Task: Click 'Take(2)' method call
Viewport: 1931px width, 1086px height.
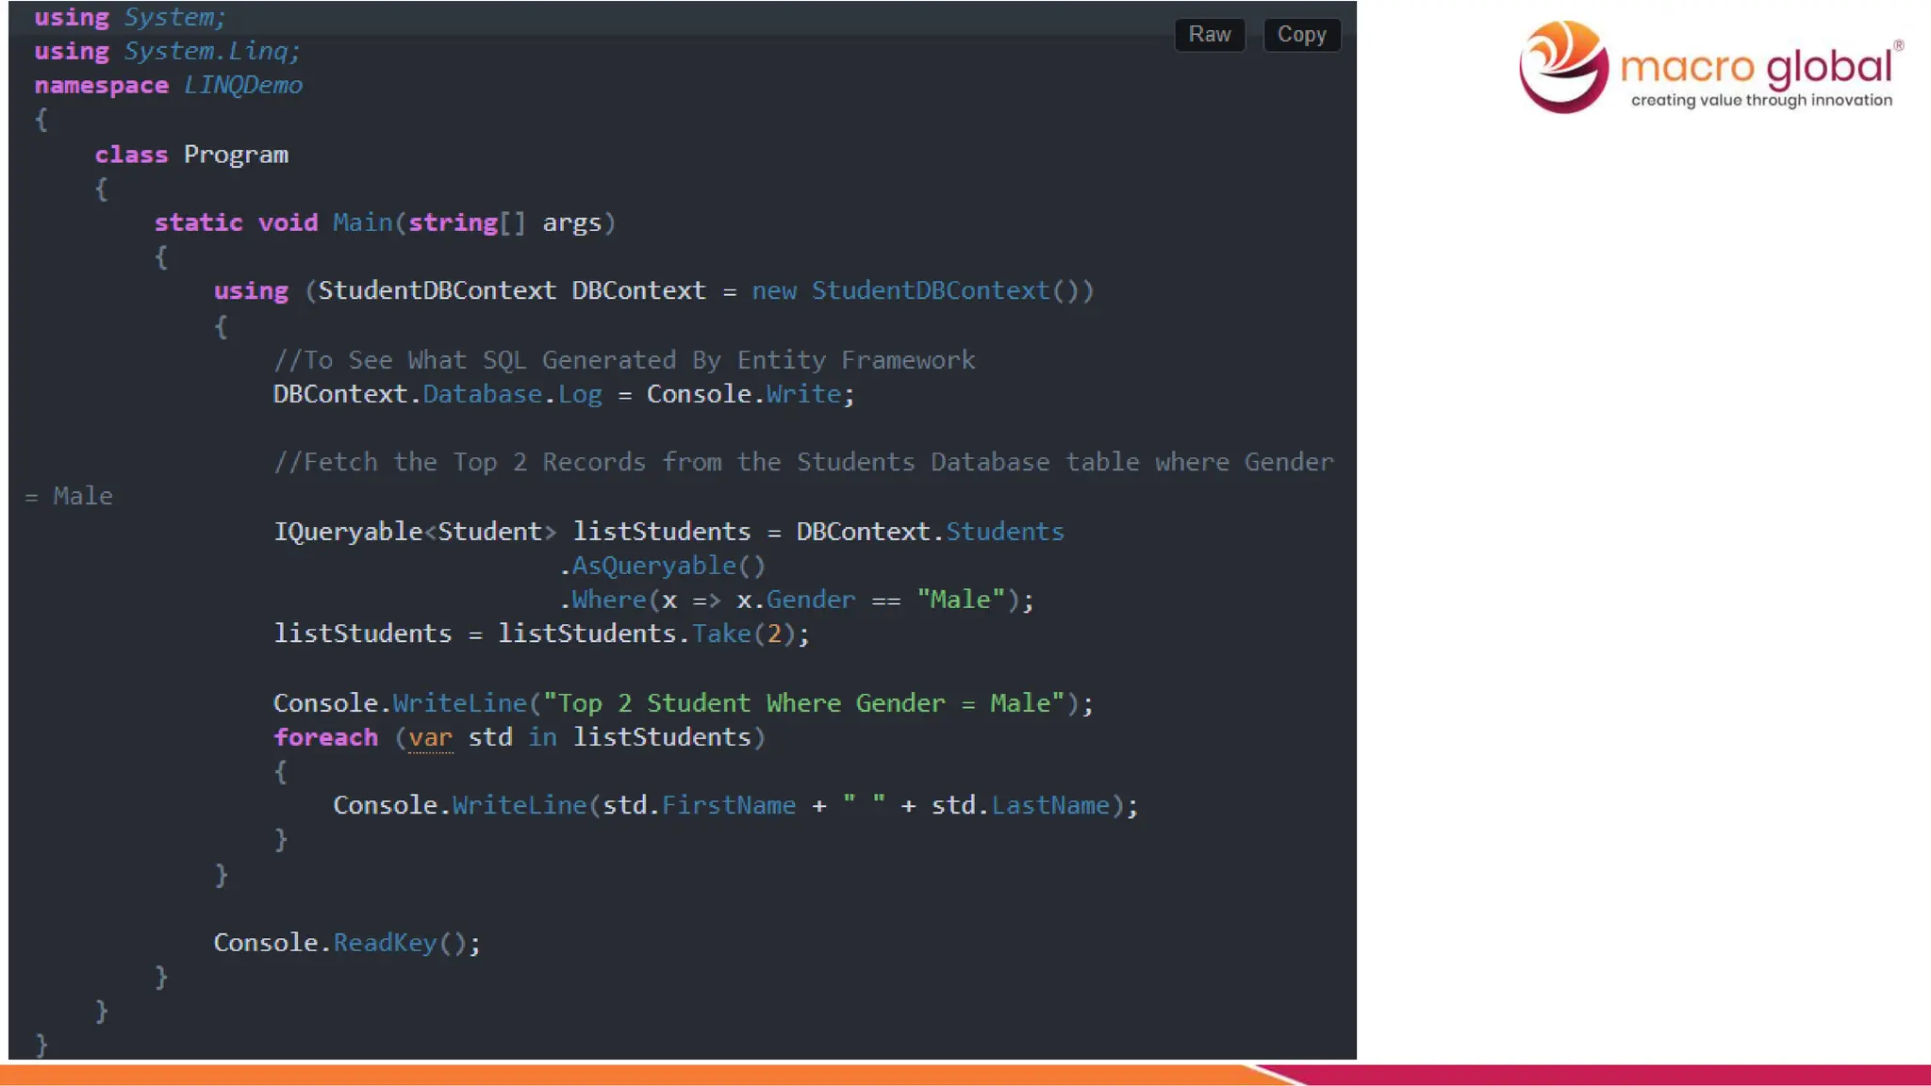Action: point(744,633)
